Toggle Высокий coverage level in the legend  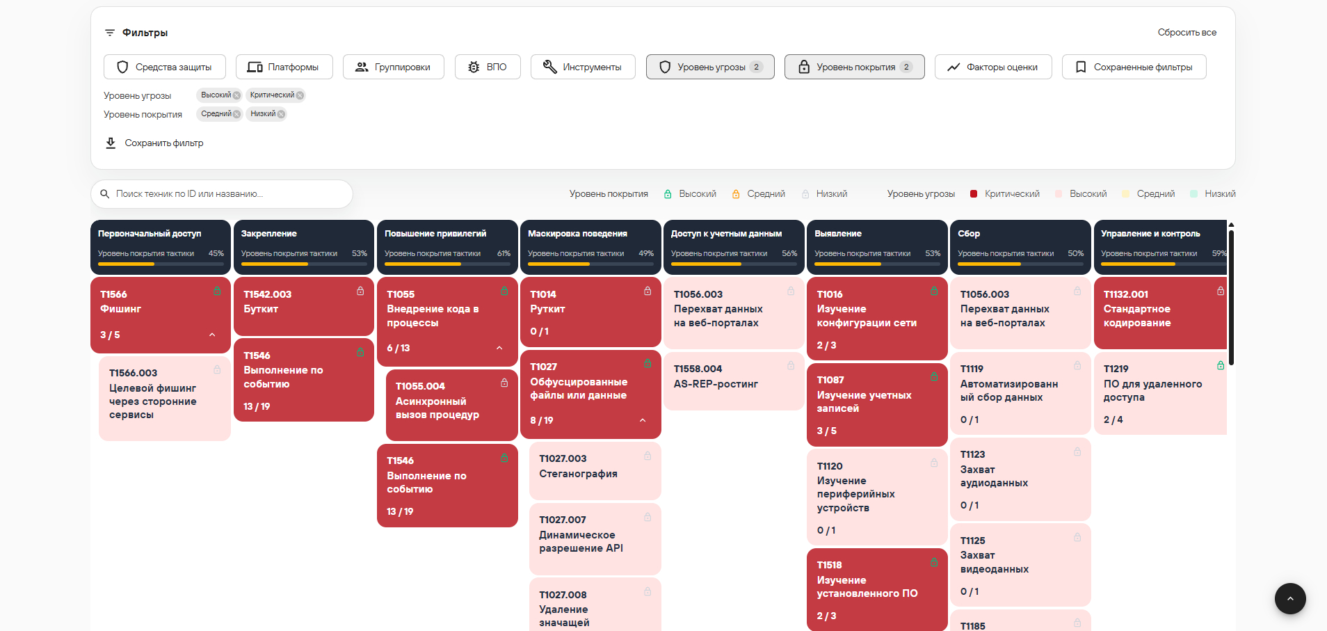[690, 194]
